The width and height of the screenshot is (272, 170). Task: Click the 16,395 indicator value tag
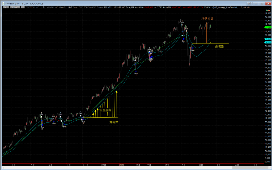(268, 39)
